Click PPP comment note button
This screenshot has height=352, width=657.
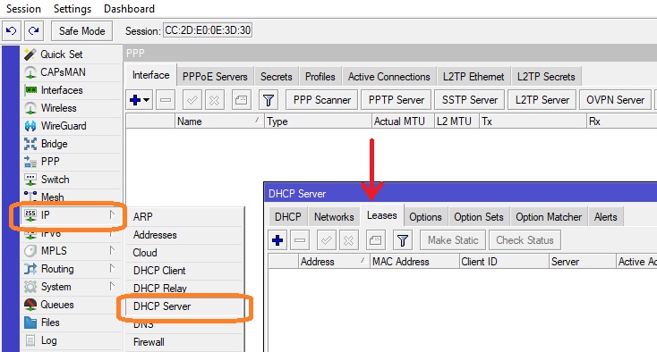click(x=242, y=100)
